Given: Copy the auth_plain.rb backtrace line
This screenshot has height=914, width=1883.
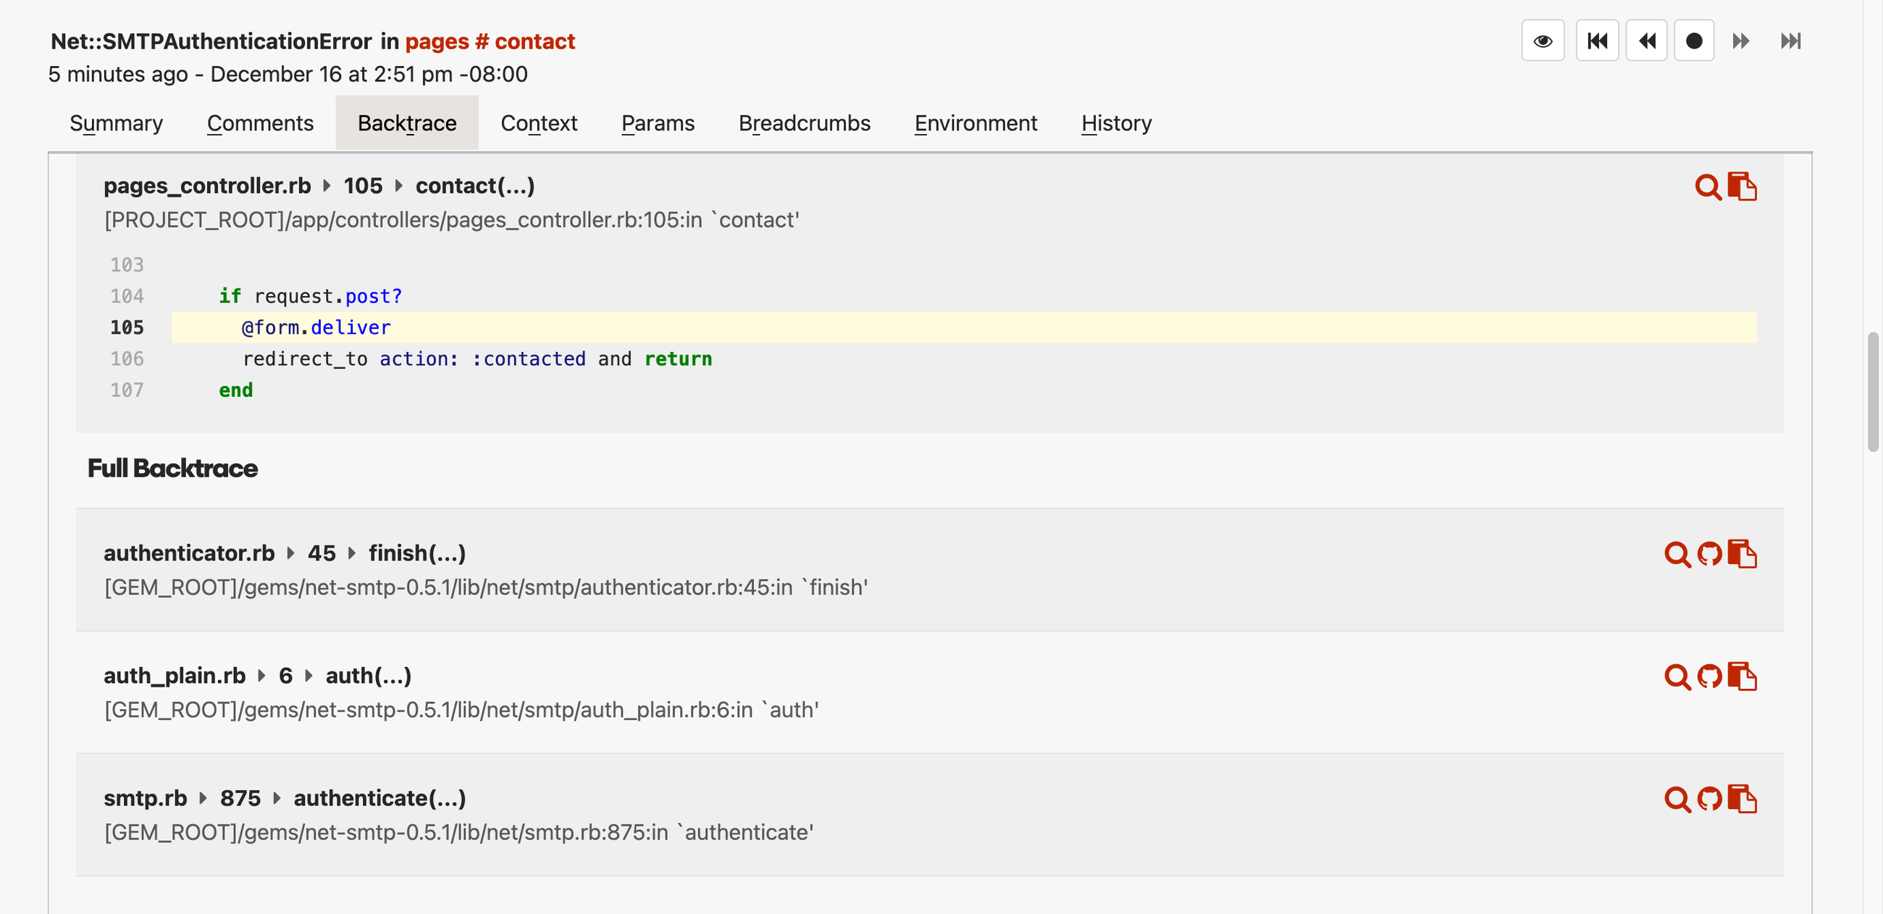Looking at the screenshot, I should (x=1743, y=677).
